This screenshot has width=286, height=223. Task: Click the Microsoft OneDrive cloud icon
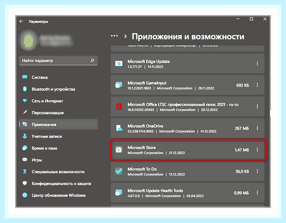119,128
